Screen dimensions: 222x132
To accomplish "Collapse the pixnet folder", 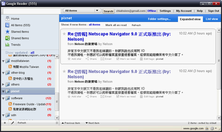I will tap(3, 91).
